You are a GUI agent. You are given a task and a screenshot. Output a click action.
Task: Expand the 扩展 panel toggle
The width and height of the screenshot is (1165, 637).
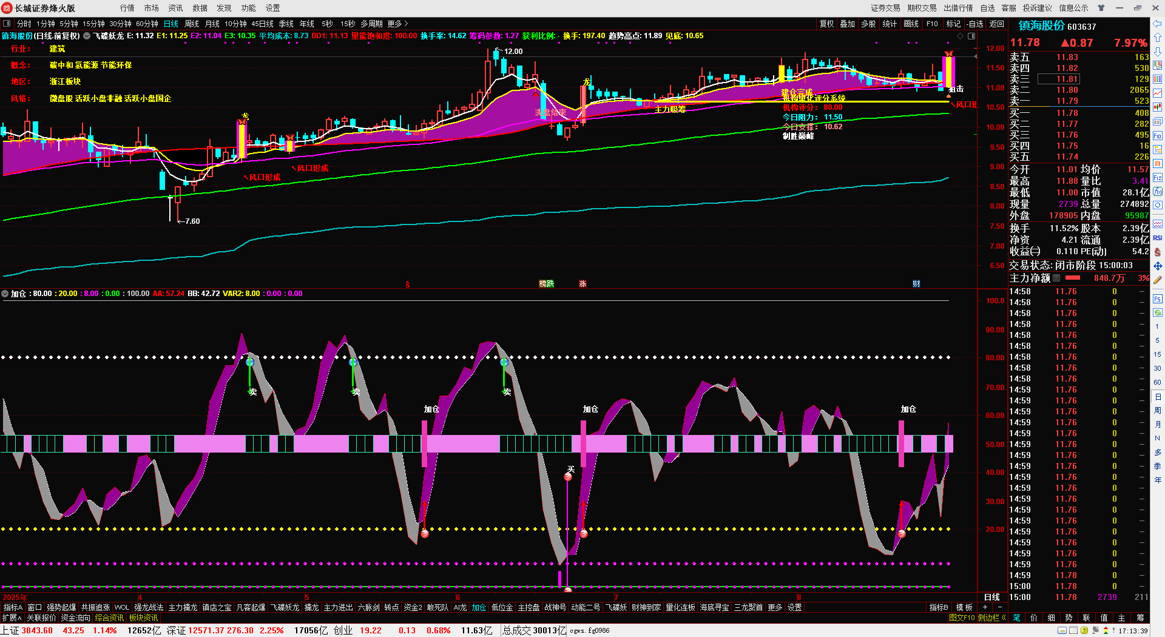[x=12, y=618]
